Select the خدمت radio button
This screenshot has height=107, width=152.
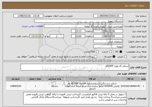click(111, 52)
